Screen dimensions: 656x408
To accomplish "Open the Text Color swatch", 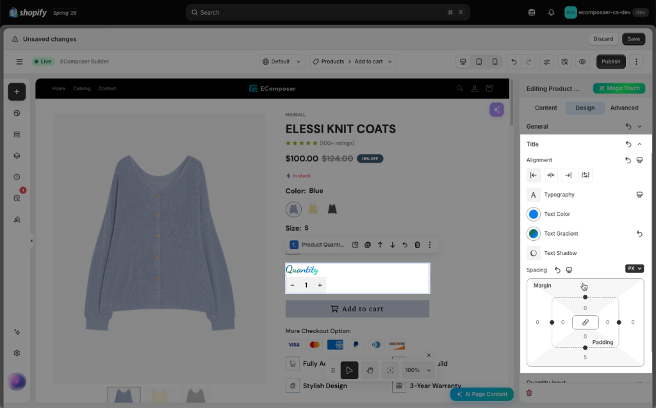I will [534, 214].
